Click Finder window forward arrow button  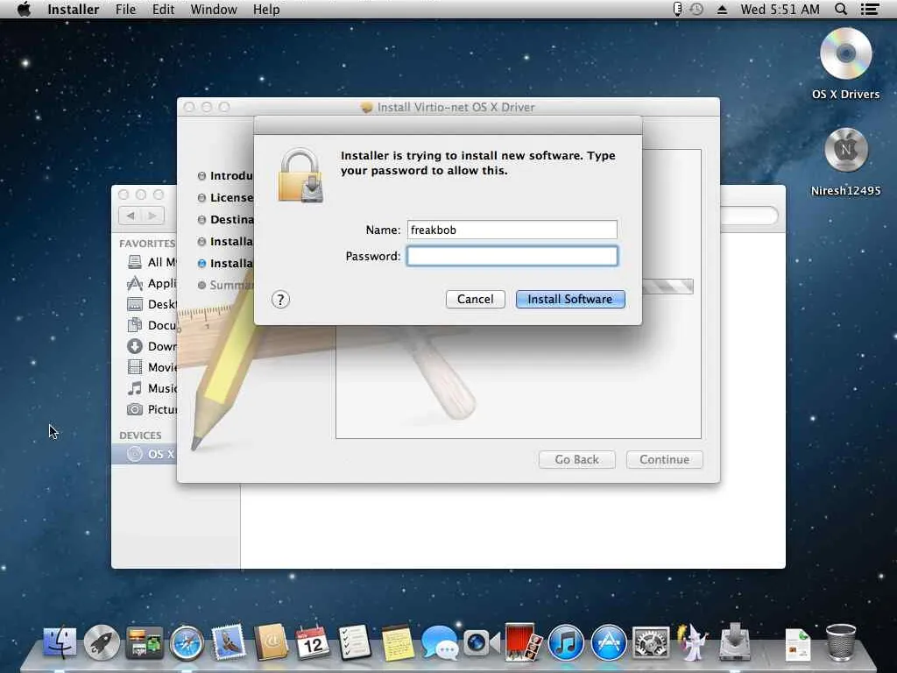tap(152, 216)
